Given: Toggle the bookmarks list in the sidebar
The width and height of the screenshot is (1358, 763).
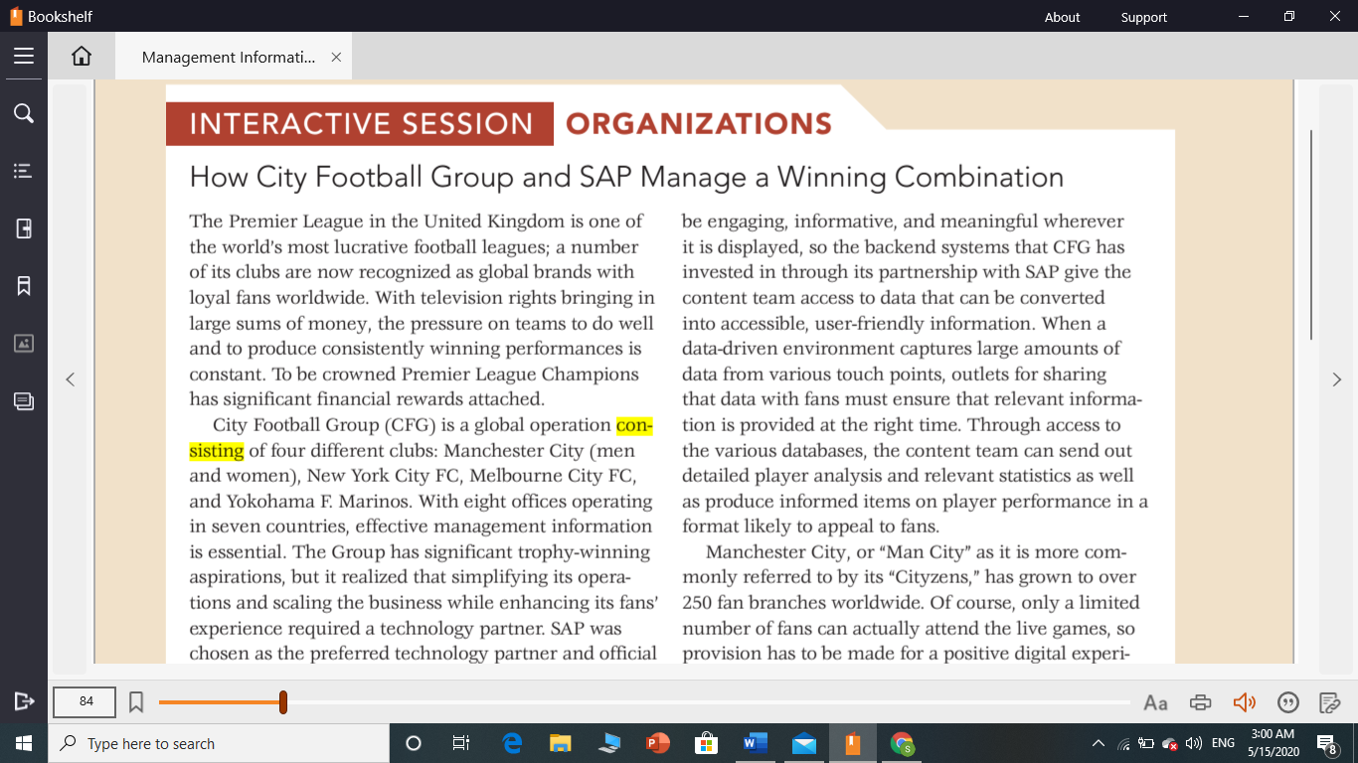Looking at the screenshot, I should [24, 285].
